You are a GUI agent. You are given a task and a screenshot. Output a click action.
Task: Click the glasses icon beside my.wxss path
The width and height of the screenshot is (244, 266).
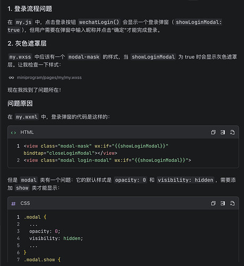pyautogui.click(x=11, y=78)
